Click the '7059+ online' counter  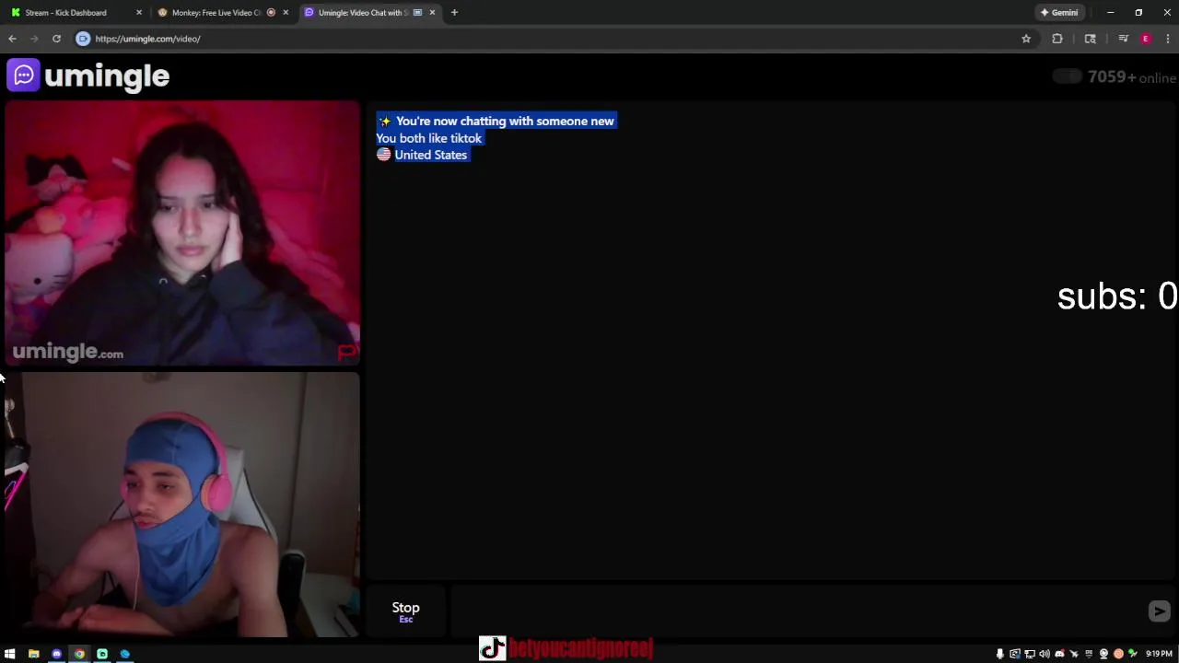click(1132, 77)
